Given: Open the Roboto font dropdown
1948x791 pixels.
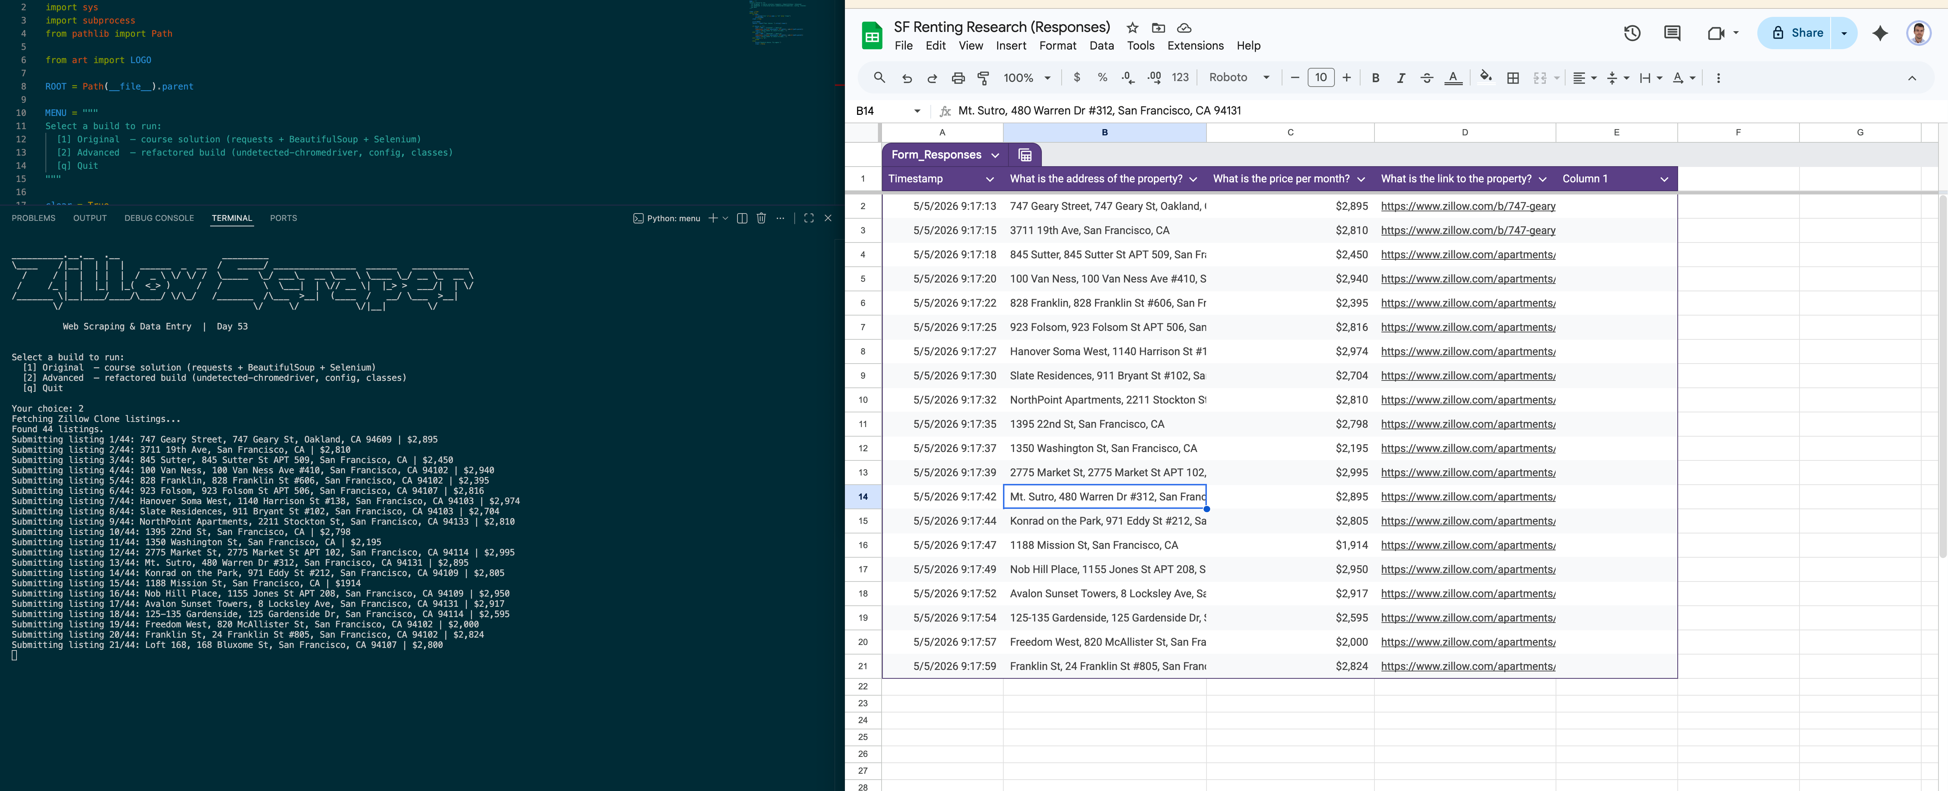Looking at the screenshot, I should coord(1239,78).
